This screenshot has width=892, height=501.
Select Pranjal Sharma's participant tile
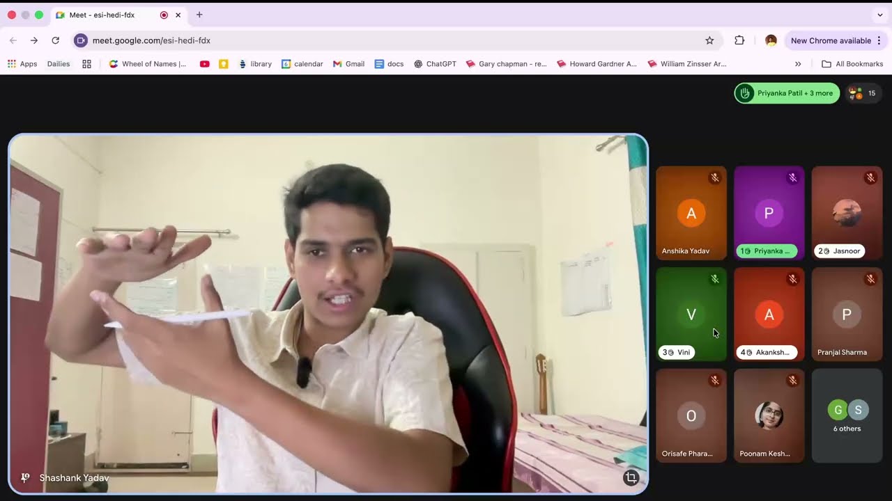pos(847,315)
